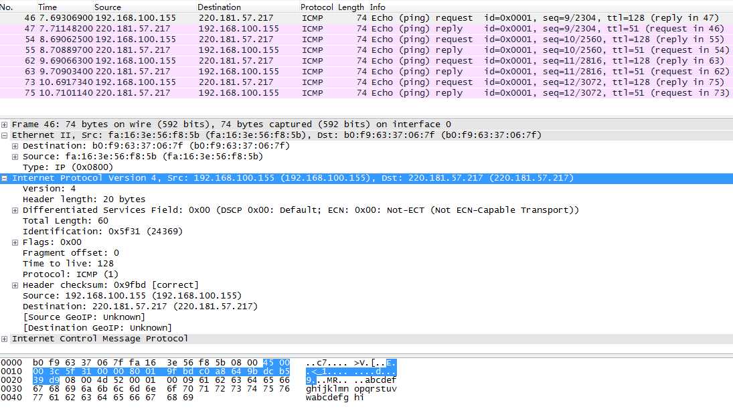Image resolution: width=733 pixels, height=417 pixels.
Task: Sort packets by the Time column header
Action: pyautogui.click(x=48, y=7)
